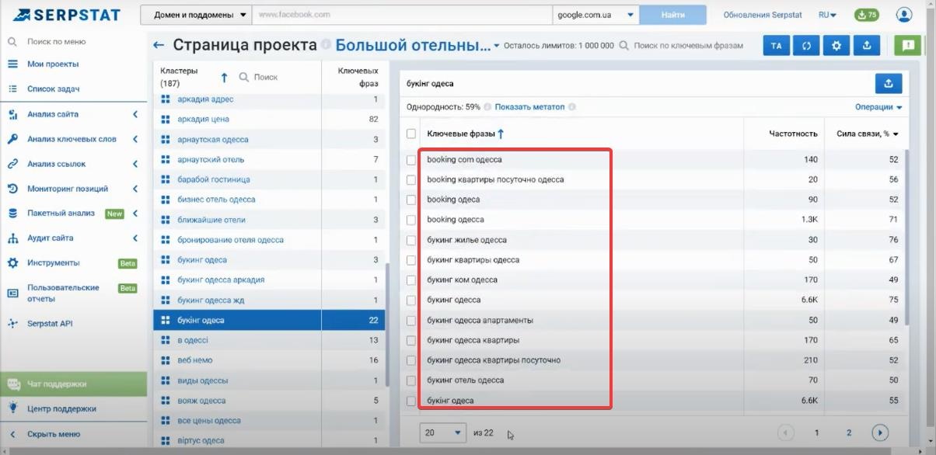Go to page 2 in pagination
The width and height of the screenshot is (936, 455).
pos(849,432)
